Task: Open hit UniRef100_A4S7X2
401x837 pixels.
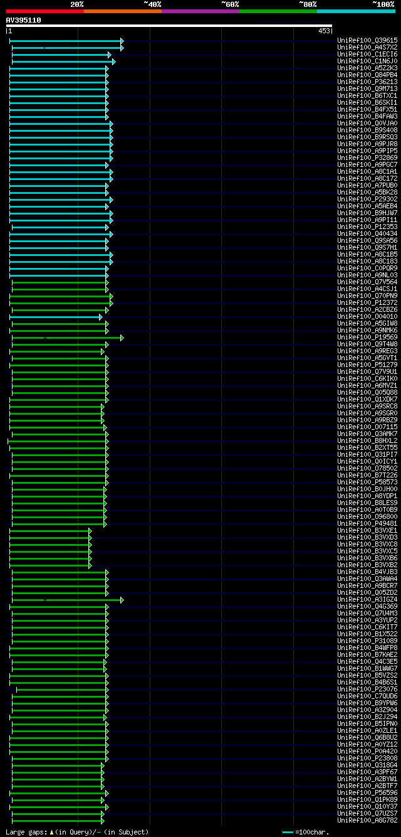Action: coord(367,47)
